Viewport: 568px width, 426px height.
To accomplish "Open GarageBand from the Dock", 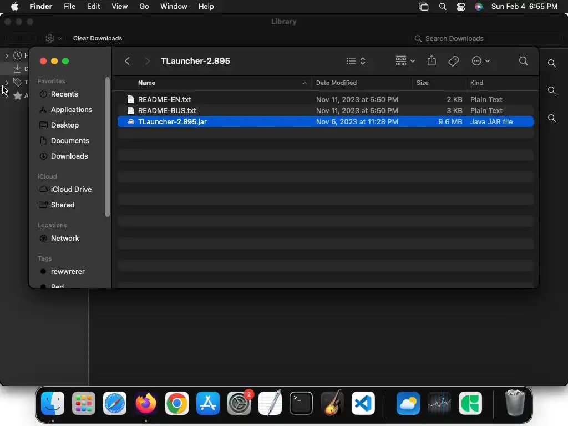I will click(x=332, y=403).
